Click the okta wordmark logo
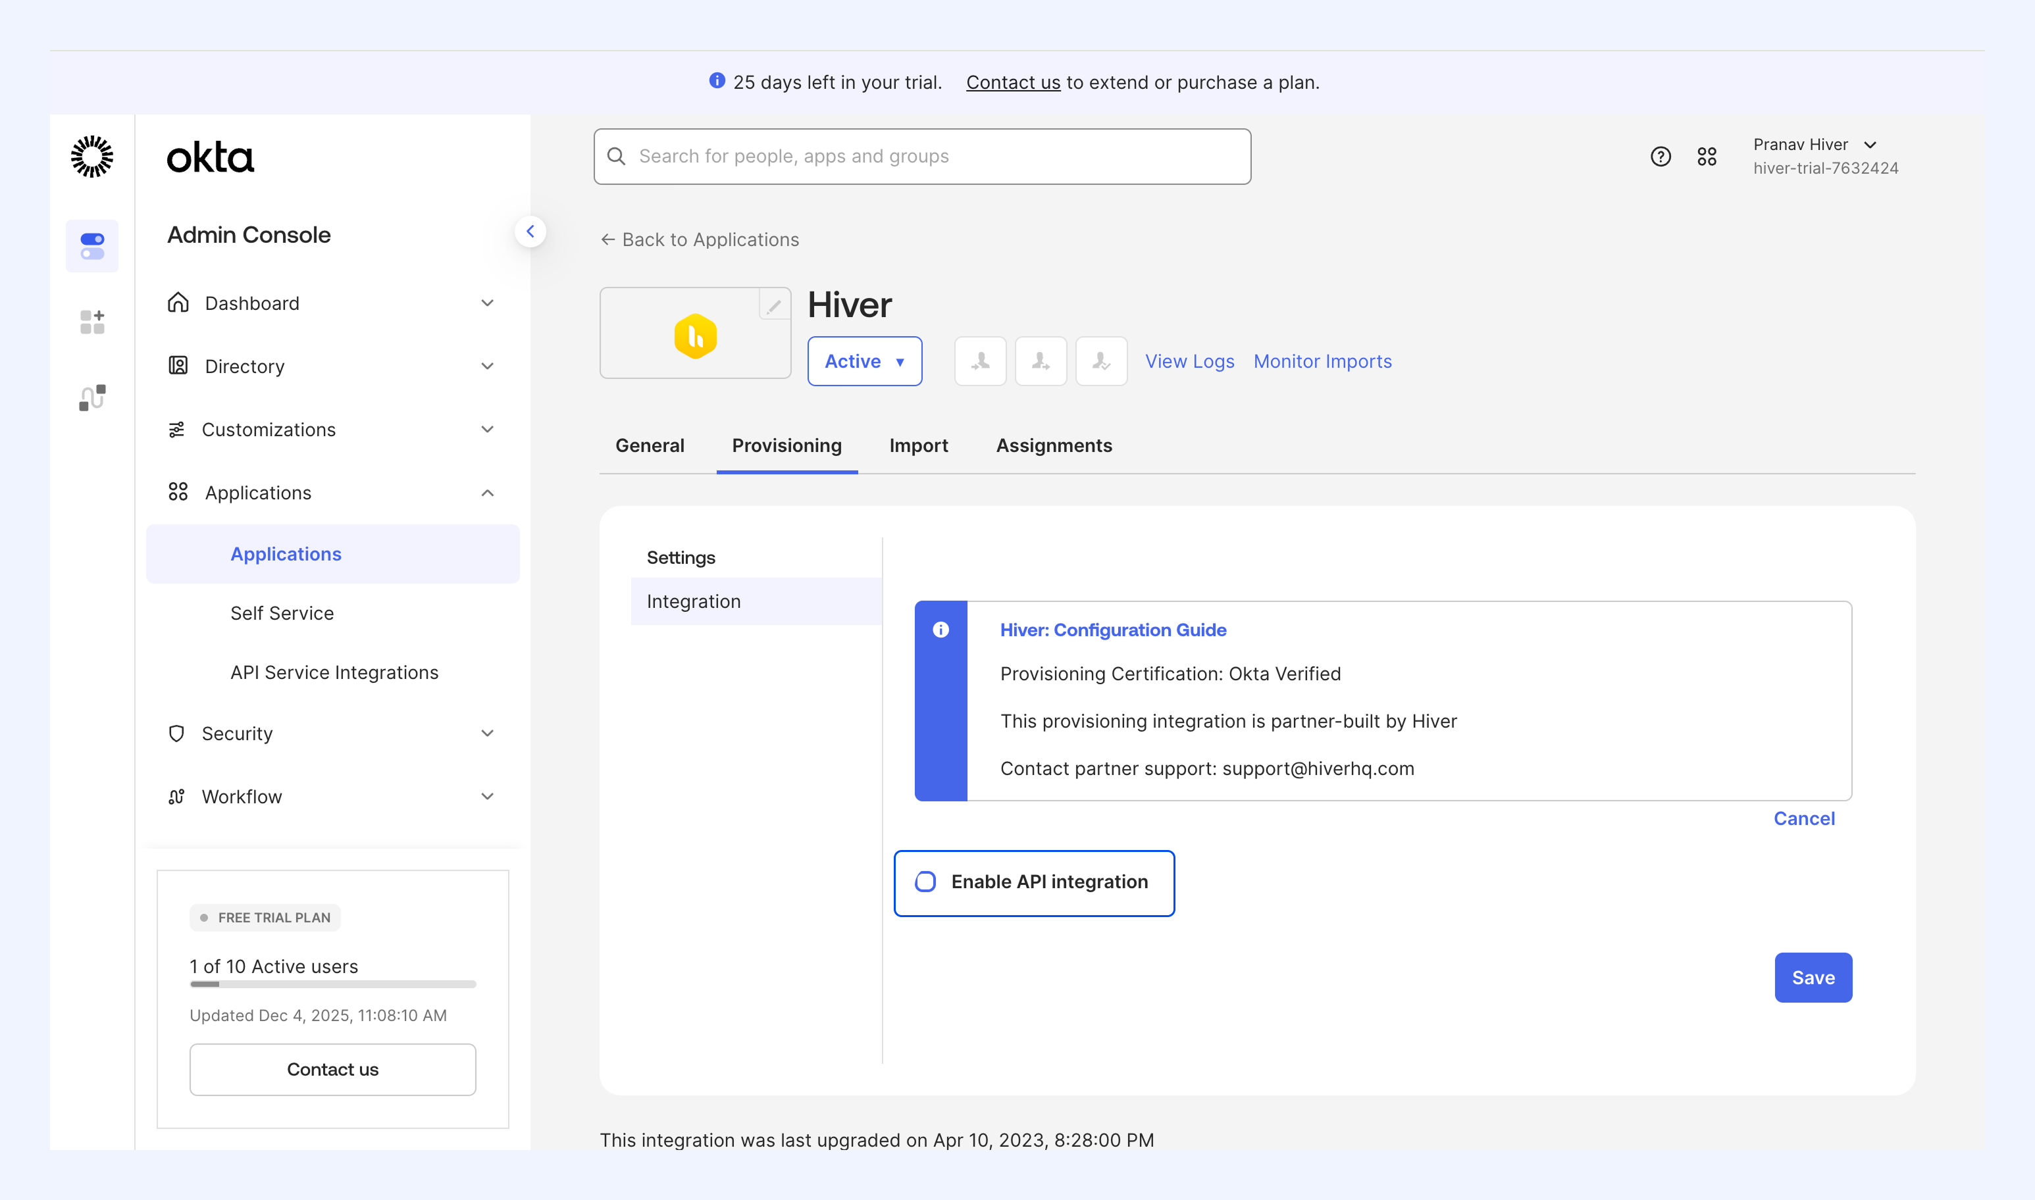 click(x=211, y=158)
